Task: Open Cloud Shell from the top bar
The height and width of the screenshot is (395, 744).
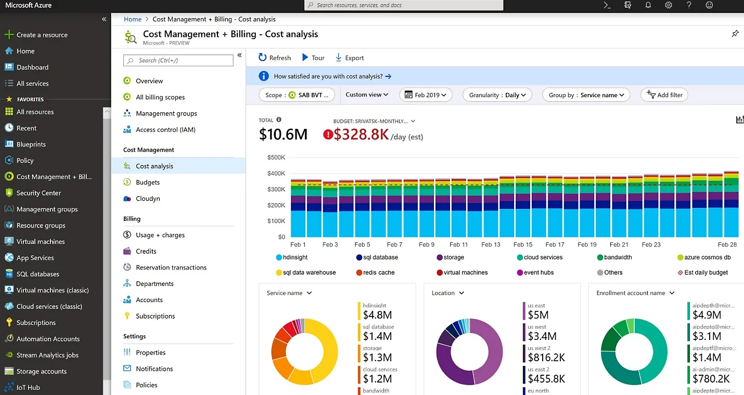Action: 607,5
